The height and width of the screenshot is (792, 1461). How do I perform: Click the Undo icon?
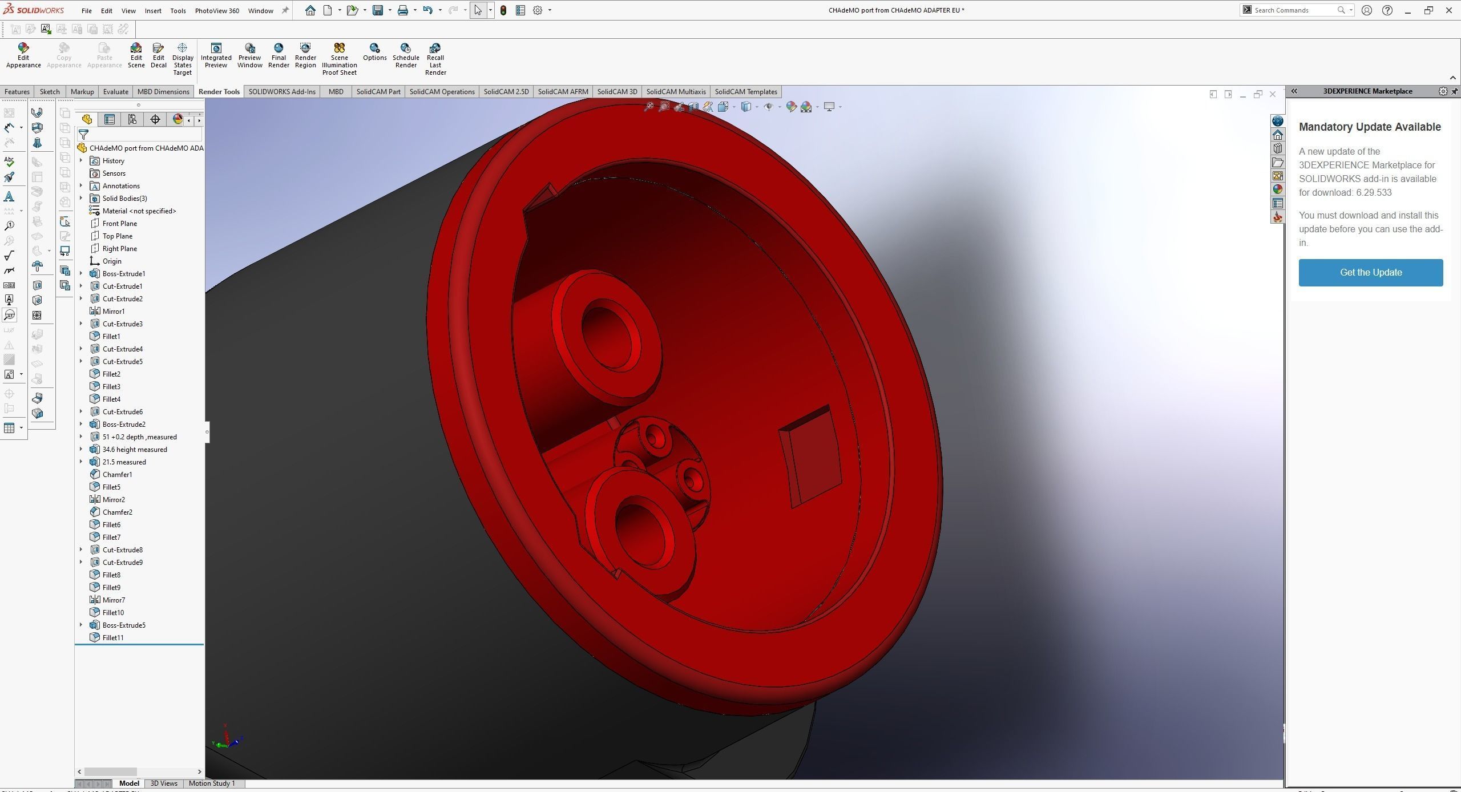pyautogui.click(x=428, y=10)
